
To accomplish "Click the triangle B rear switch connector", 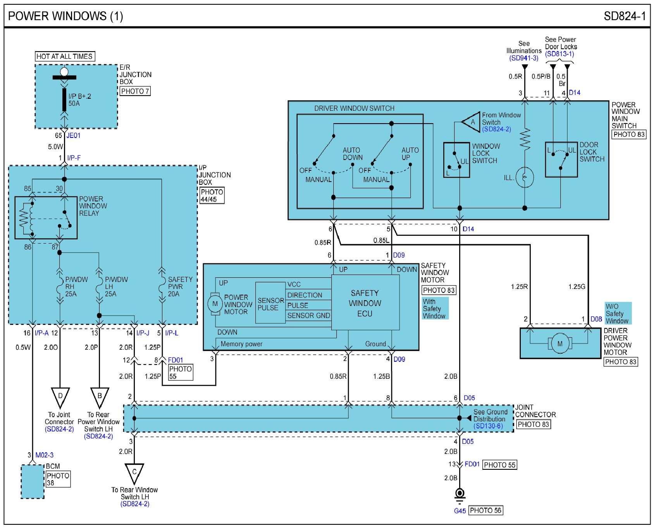I will pos(100,397).
